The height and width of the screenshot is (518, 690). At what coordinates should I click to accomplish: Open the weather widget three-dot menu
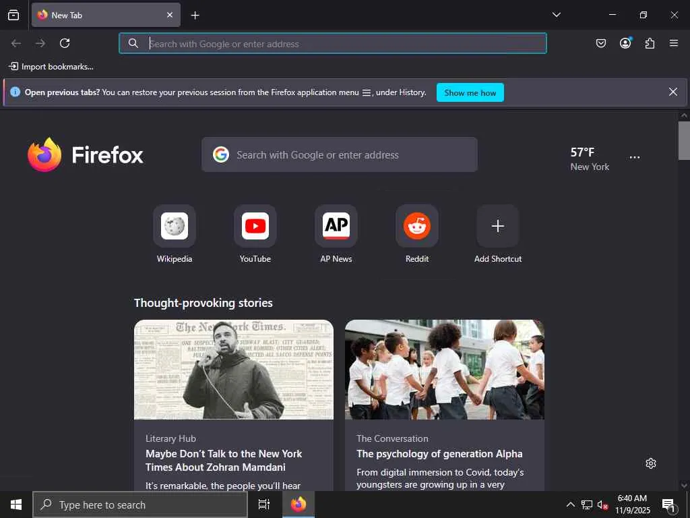pyautogui.click(x=635, y=157)
